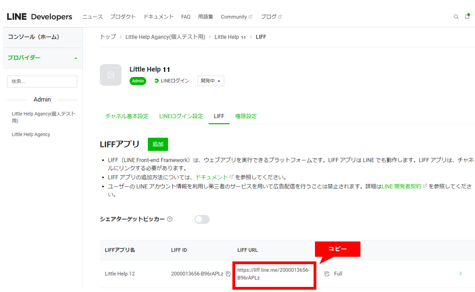
Task: Click the search magnifier icon in header
Action: pyautogui.click(x=456, y=17)
